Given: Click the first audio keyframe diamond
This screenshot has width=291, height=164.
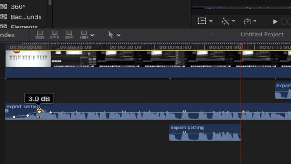Looking at the screenshot, I should 14,117.
